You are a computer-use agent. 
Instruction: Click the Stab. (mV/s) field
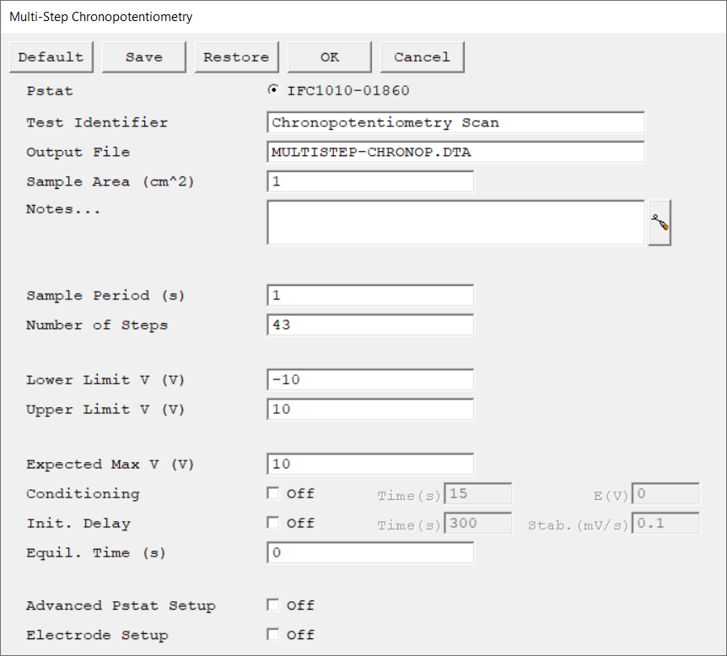(x=665, y=523)
